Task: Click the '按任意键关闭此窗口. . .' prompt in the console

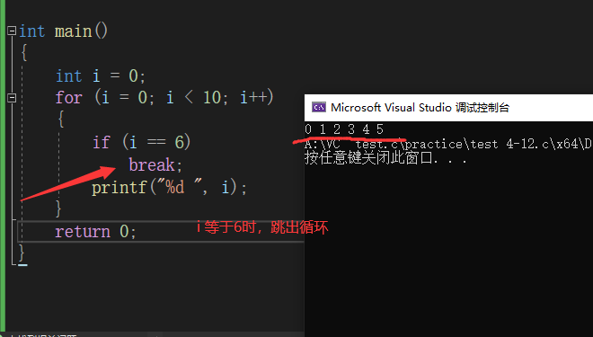Action: 385,158
